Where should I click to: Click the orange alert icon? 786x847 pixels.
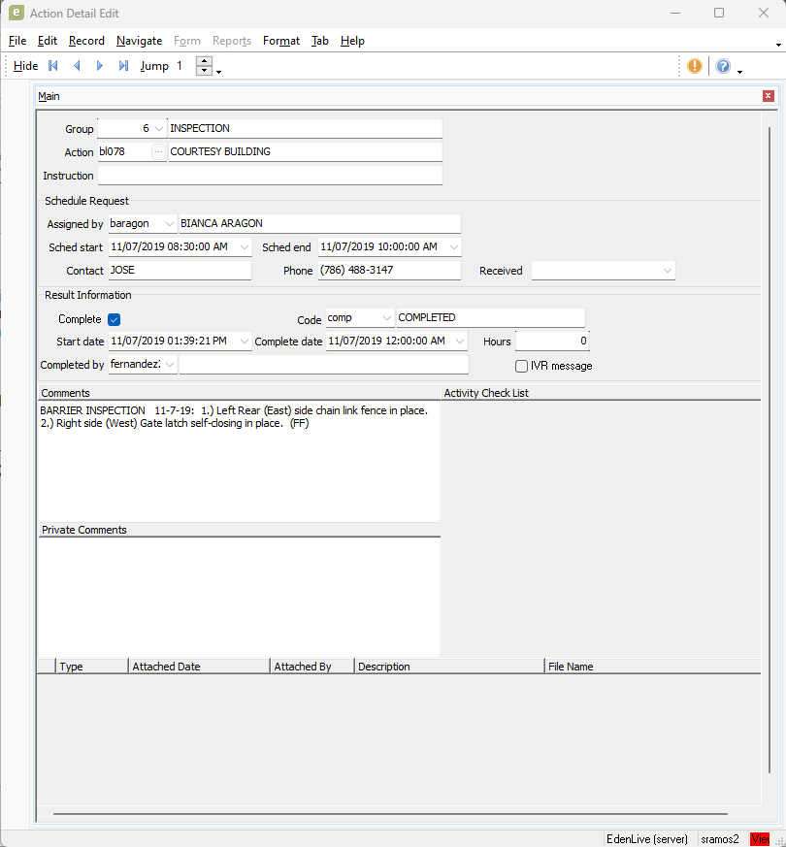pyautogui.click(x=695, y=66)
